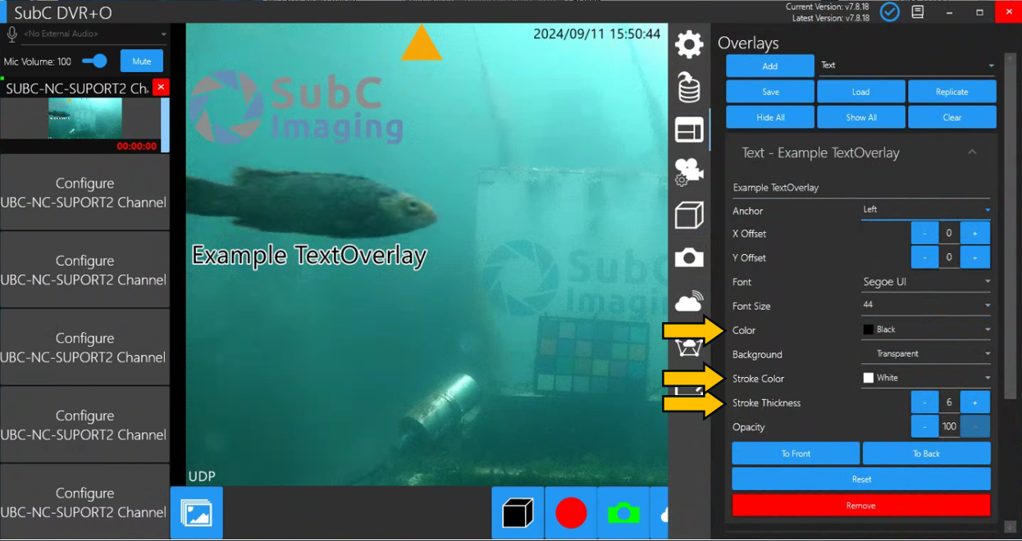Viewport: 1022px width, 541px height.
Task: Collapse the Text - Example TextOverlay section
Action: click(x=972, y=152)
